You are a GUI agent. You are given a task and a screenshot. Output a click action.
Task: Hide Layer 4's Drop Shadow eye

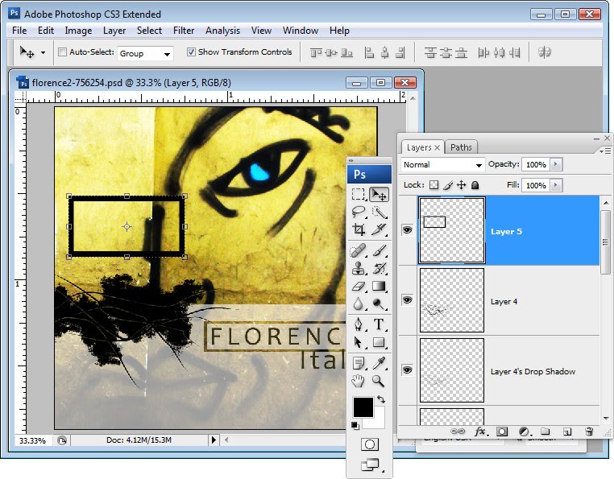[407, 370]
